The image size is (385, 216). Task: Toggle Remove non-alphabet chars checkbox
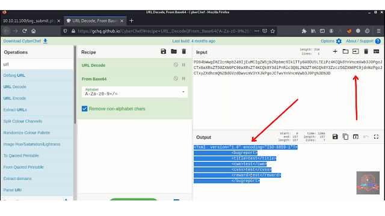tap(84, 109)
